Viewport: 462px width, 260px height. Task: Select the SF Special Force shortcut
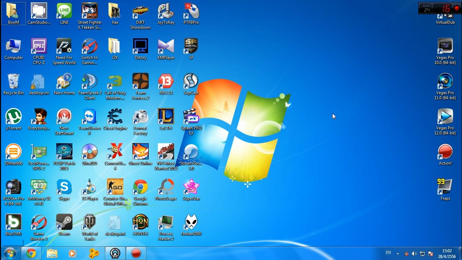[x=191, y=49]
